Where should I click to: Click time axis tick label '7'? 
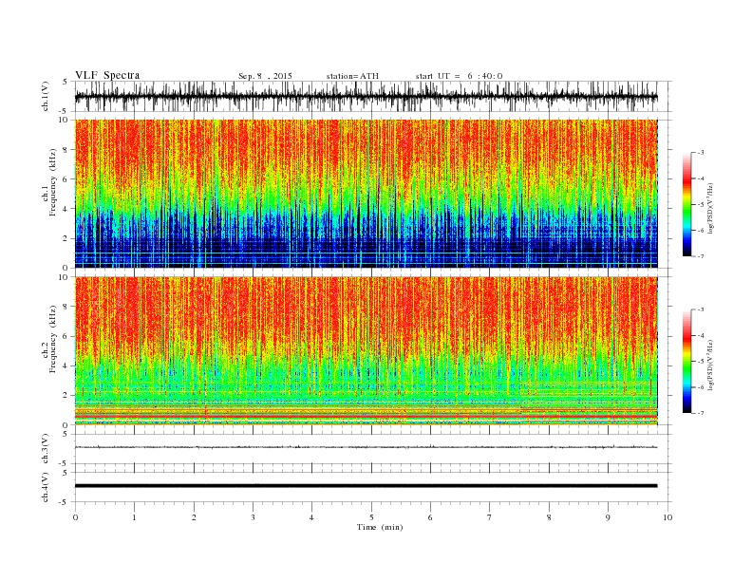click(490, 517)
